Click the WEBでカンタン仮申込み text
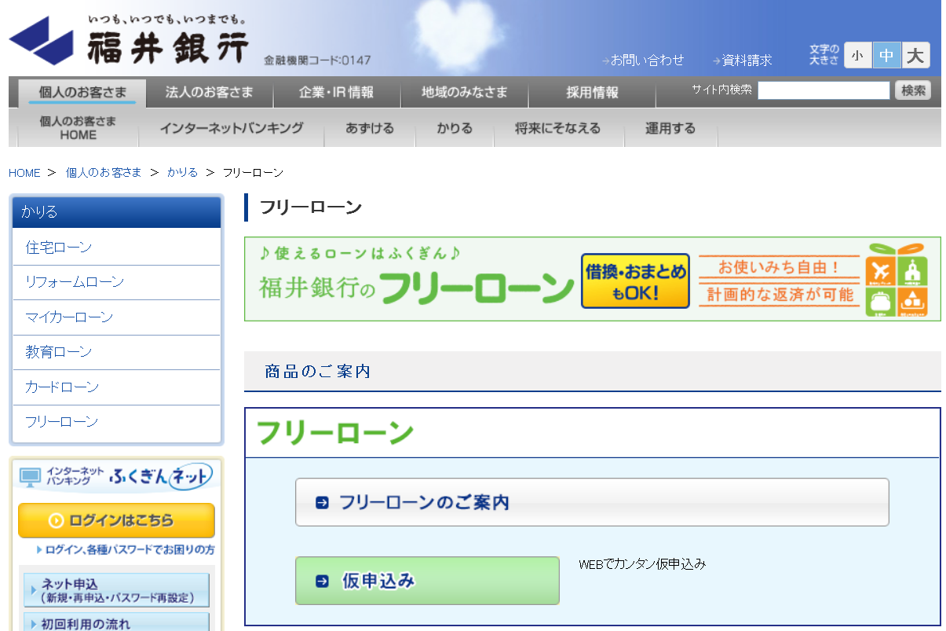 (x=642, y=564)
